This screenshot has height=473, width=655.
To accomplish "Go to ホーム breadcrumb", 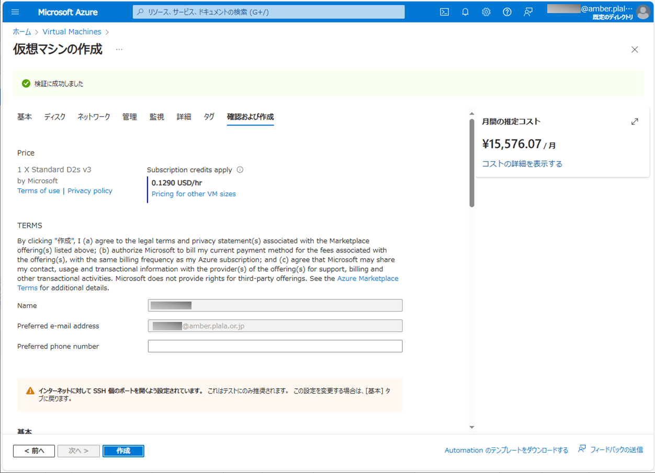I will [22, 32].
